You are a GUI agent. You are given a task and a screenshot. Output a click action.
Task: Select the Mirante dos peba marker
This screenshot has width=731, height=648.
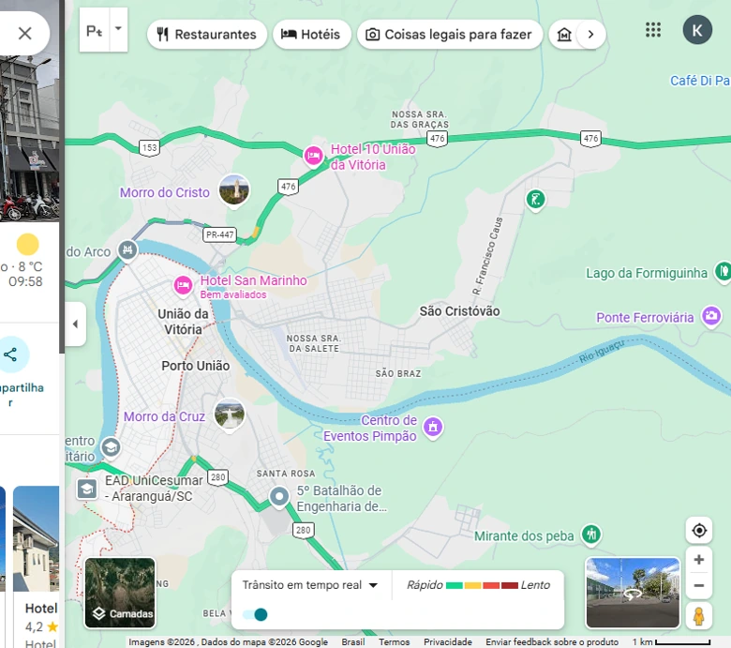(591, 535)
